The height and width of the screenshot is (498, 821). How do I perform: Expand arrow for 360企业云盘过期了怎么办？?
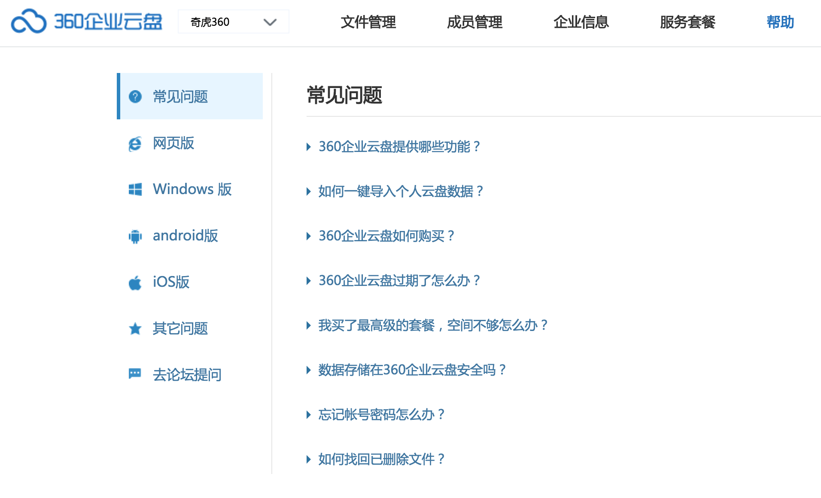tap(309, 281)
